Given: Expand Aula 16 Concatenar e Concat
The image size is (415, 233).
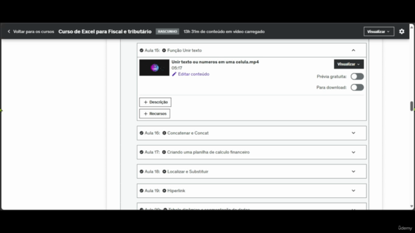Looking at the screenshot, I should pos(353,133).
